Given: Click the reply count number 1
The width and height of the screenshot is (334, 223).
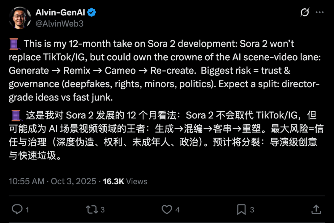Looking at the screenshot, I should (27, 210).
